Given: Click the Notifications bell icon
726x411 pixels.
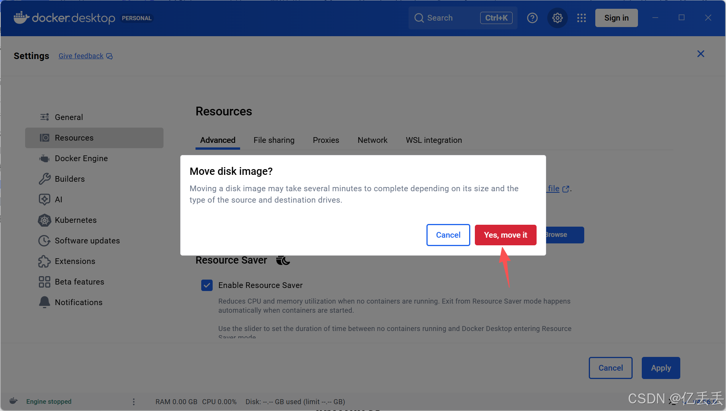Looking at the screenshot, I should pos(45,302).
